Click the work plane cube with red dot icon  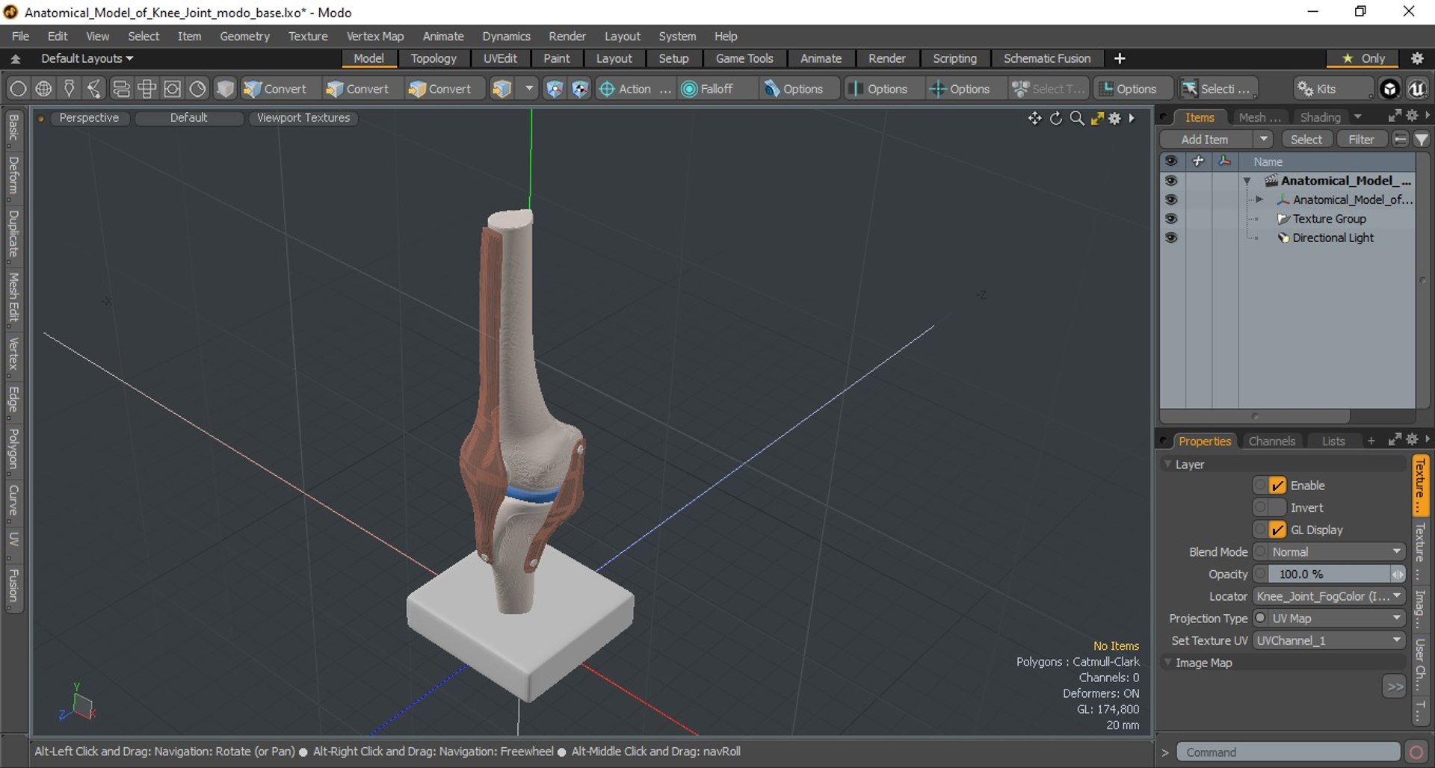[554, 89]
